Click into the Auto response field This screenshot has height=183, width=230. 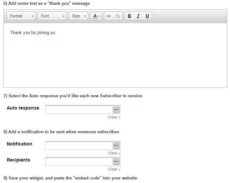pos(79,109)
